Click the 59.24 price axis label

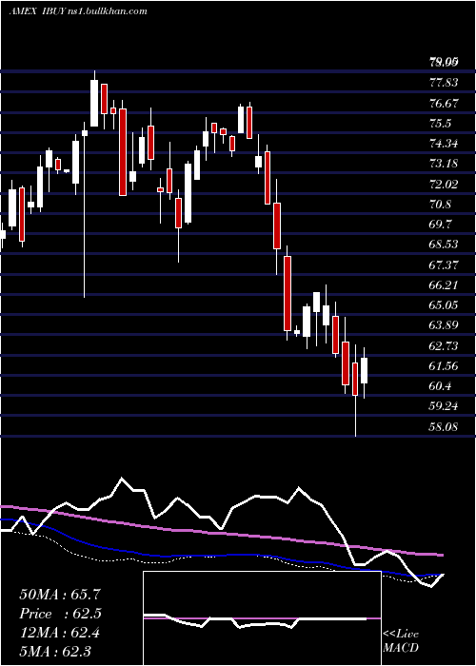(x=444, y=406)
